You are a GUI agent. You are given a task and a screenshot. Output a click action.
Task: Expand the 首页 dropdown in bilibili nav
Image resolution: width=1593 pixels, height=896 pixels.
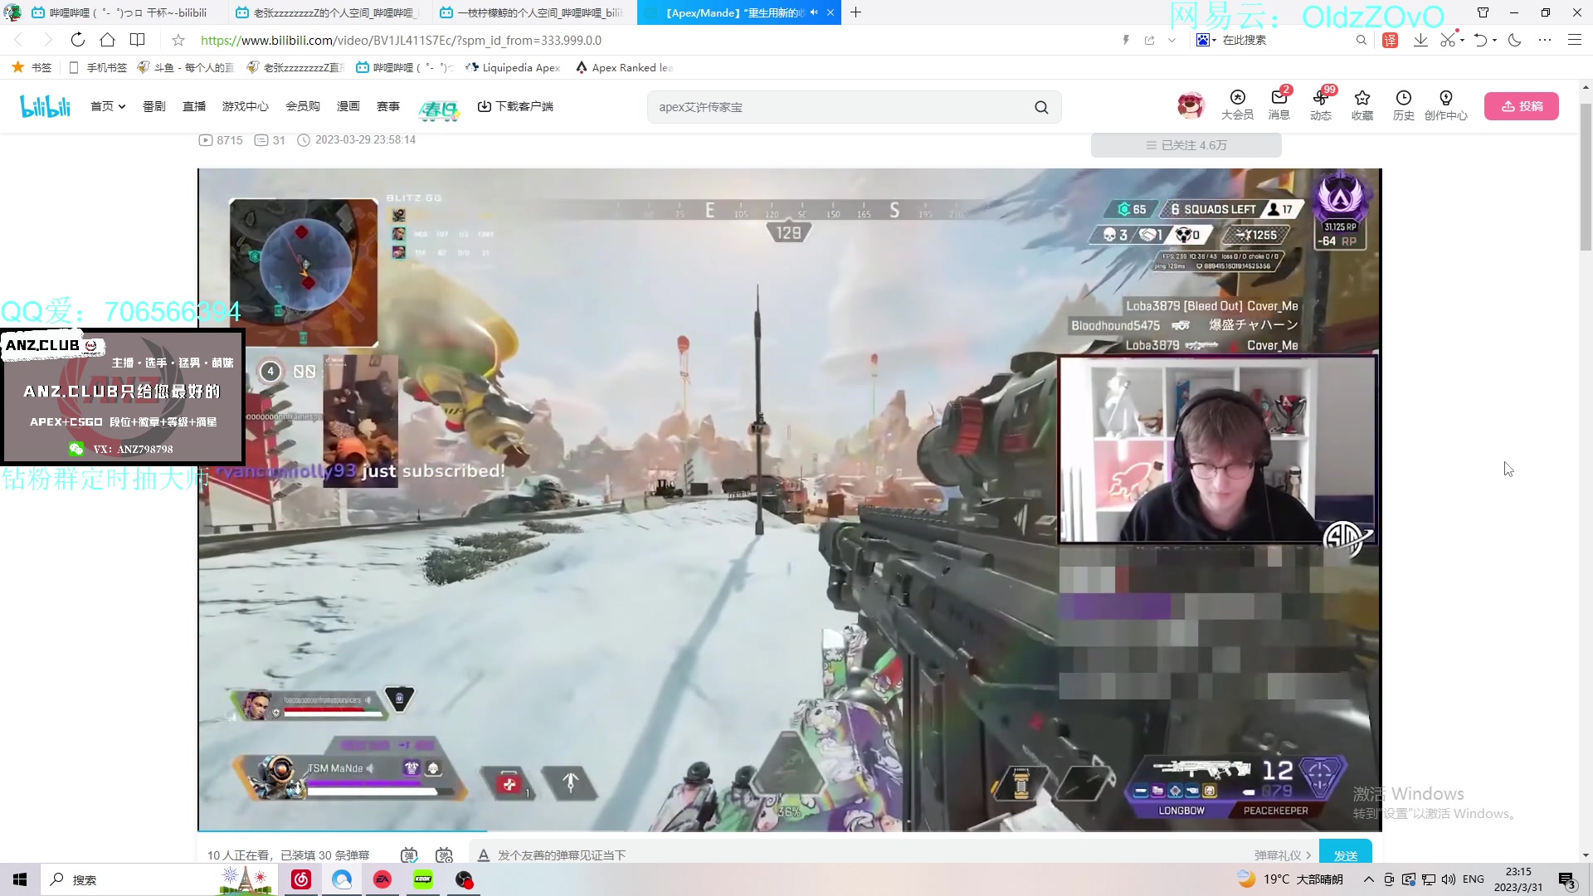click(x=121, y=106)
